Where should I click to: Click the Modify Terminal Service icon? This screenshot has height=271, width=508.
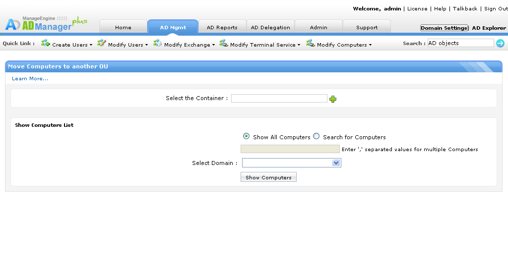pos(224,44)
